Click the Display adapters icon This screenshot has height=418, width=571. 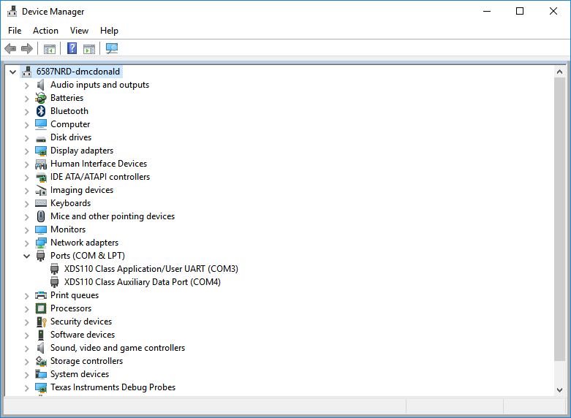41,151
